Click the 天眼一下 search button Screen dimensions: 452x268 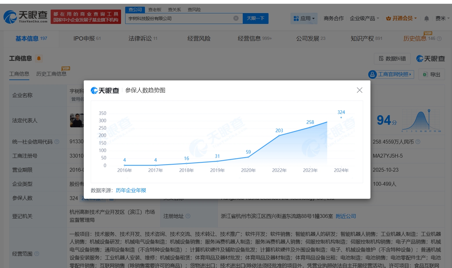click(x=255, y=19)
